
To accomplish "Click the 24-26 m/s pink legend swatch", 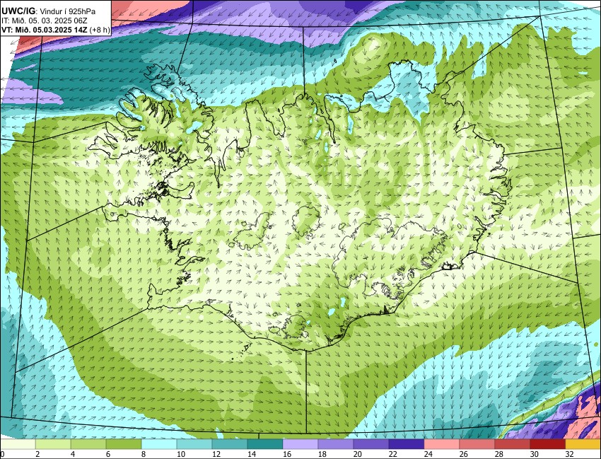I will coord(441,444).
